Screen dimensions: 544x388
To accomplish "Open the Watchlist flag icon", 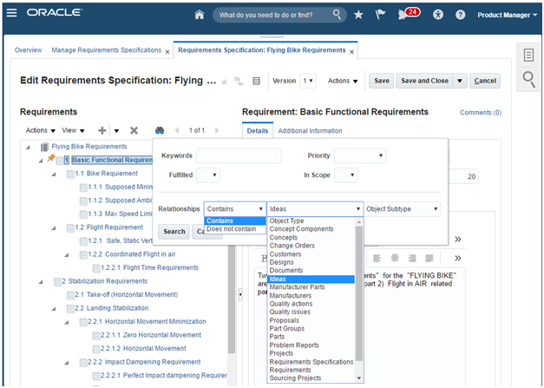I will click(x=380, y=15).
